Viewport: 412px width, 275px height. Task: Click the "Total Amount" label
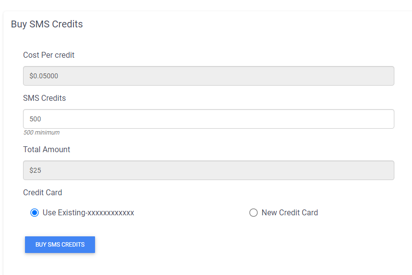tap(47, 150)
